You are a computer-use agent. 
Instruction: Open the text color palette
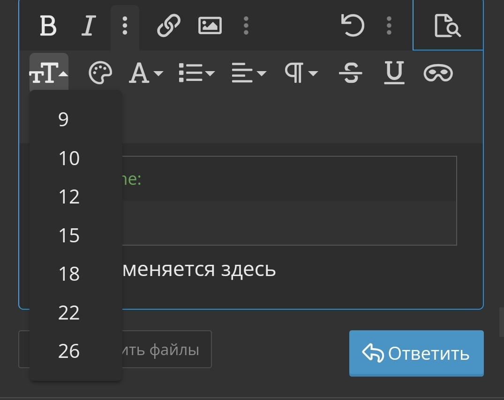click(100, 73)
